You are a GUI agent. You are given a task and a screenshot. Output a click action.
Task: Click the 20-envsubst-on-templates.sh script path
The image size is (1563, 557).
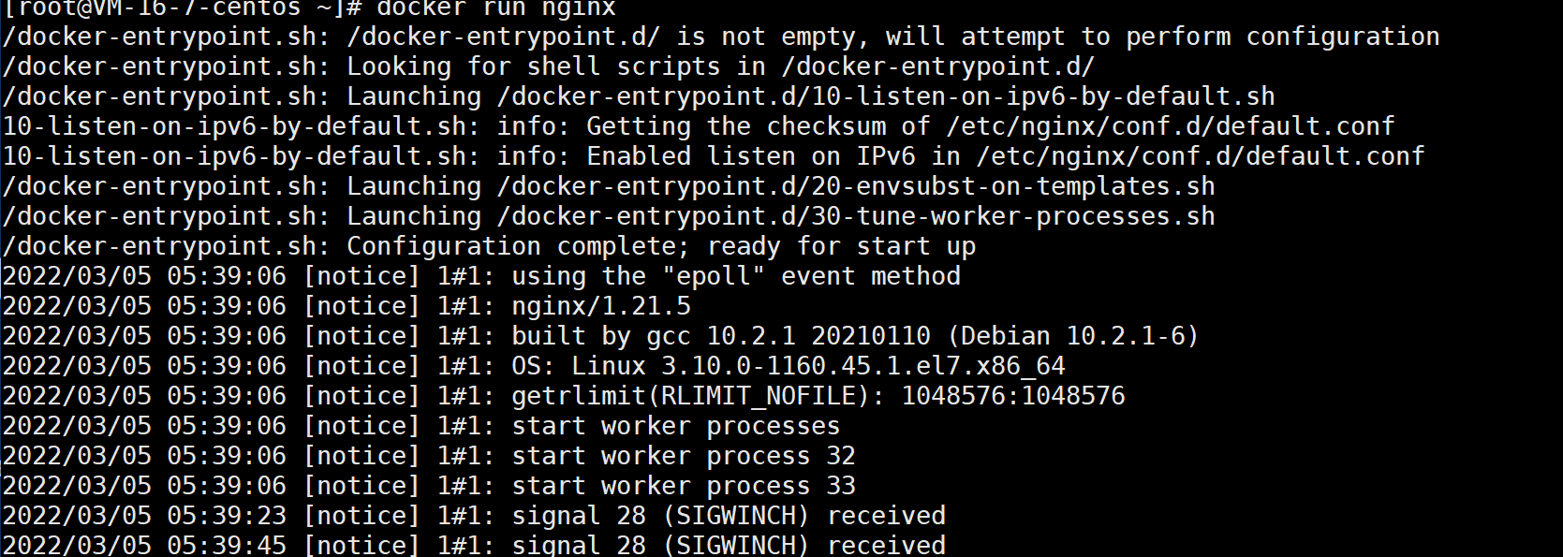(x=856, y=186)
